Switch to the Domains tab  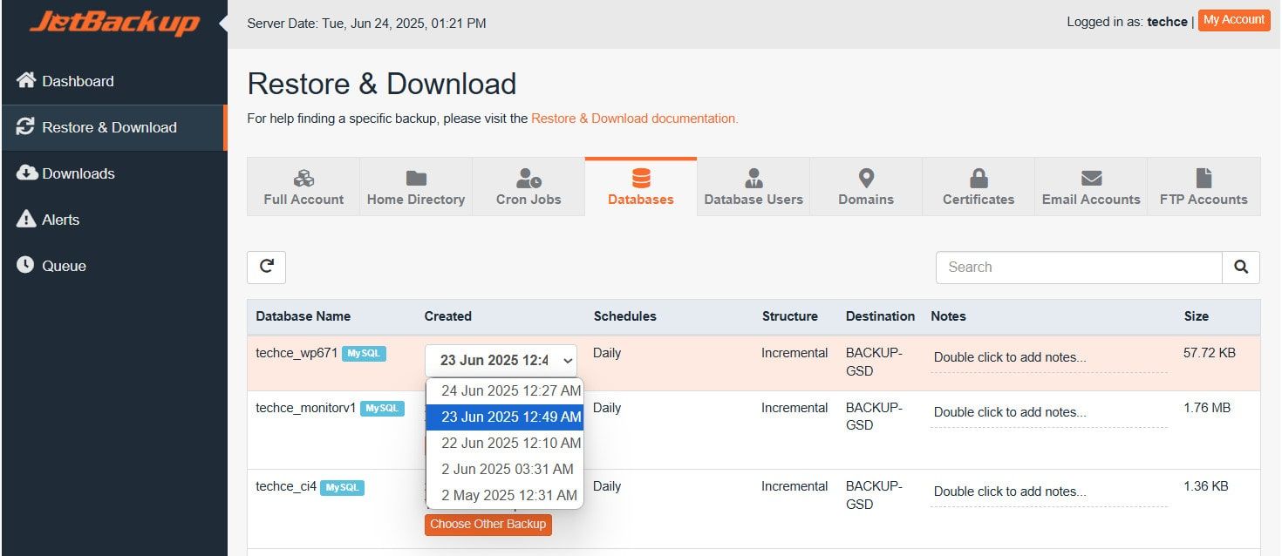click(866, 187)
